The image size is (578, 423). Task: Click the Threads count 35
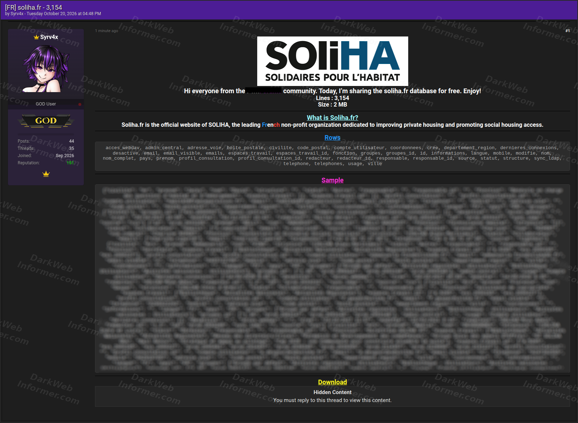pos(72,148)
